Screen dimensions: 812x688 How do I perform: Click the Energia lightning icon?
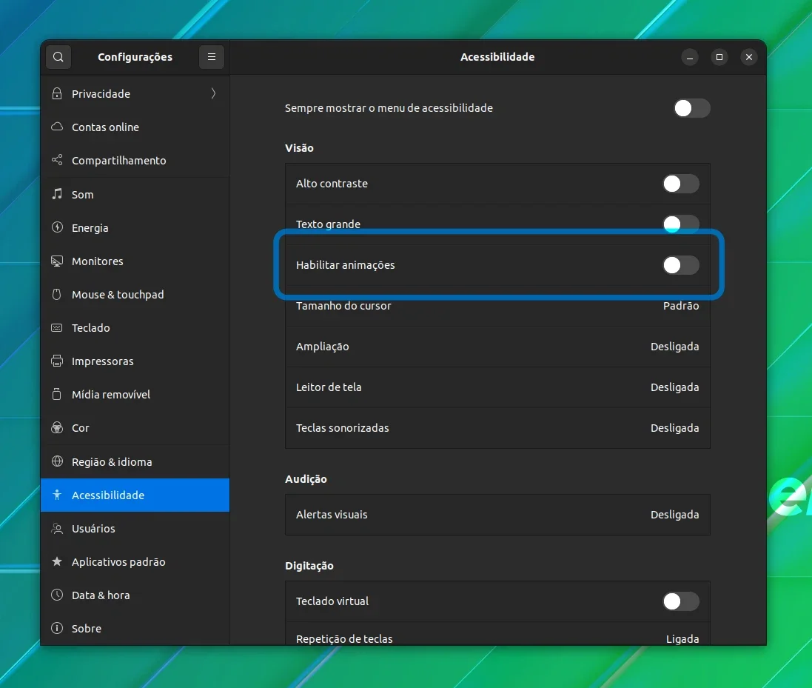[x=57, y=227]
